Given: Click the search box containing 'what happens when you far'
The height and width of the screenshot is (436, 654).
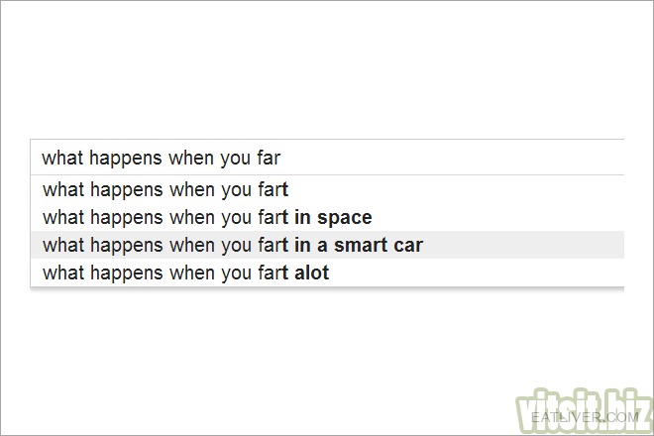Looking at the screenshot, I should point(327,158).
